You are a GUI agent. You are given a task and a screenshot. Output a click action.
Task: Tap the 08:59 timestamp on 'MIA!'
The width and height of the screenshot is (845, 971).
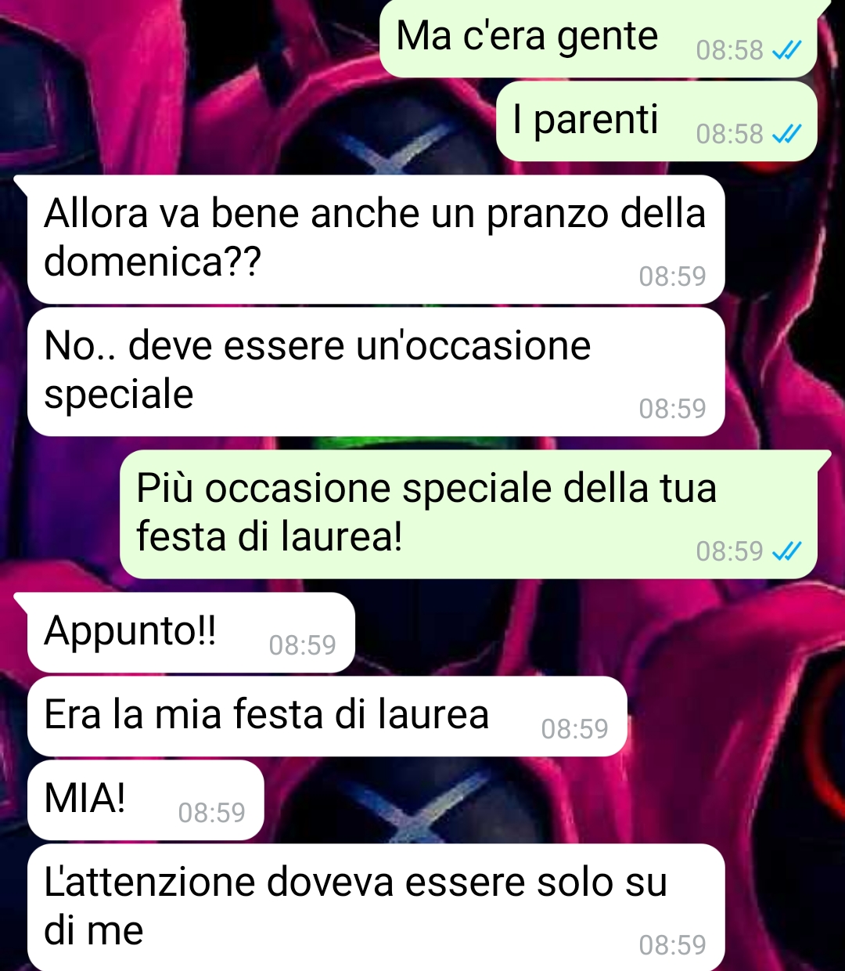pos(211,813)
